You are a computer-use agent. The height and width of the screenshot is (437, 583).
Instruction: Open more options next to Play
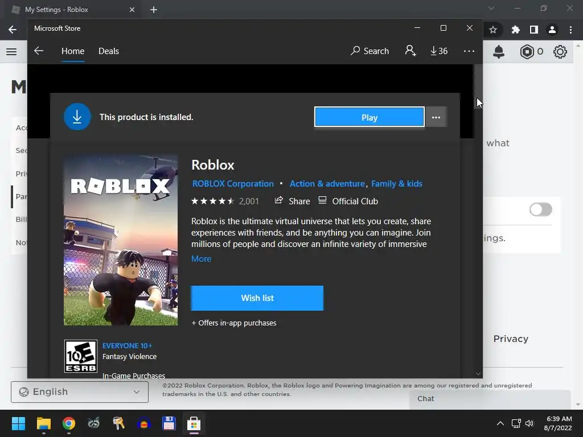click(436, 117)
